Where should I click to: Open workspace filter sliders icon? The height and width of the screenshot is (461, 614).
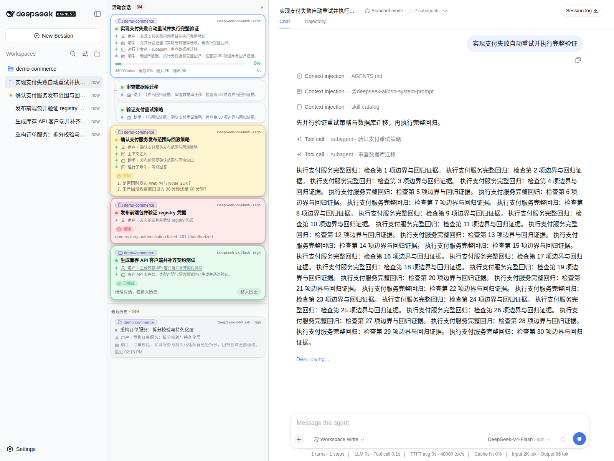[x=85, y=54]
